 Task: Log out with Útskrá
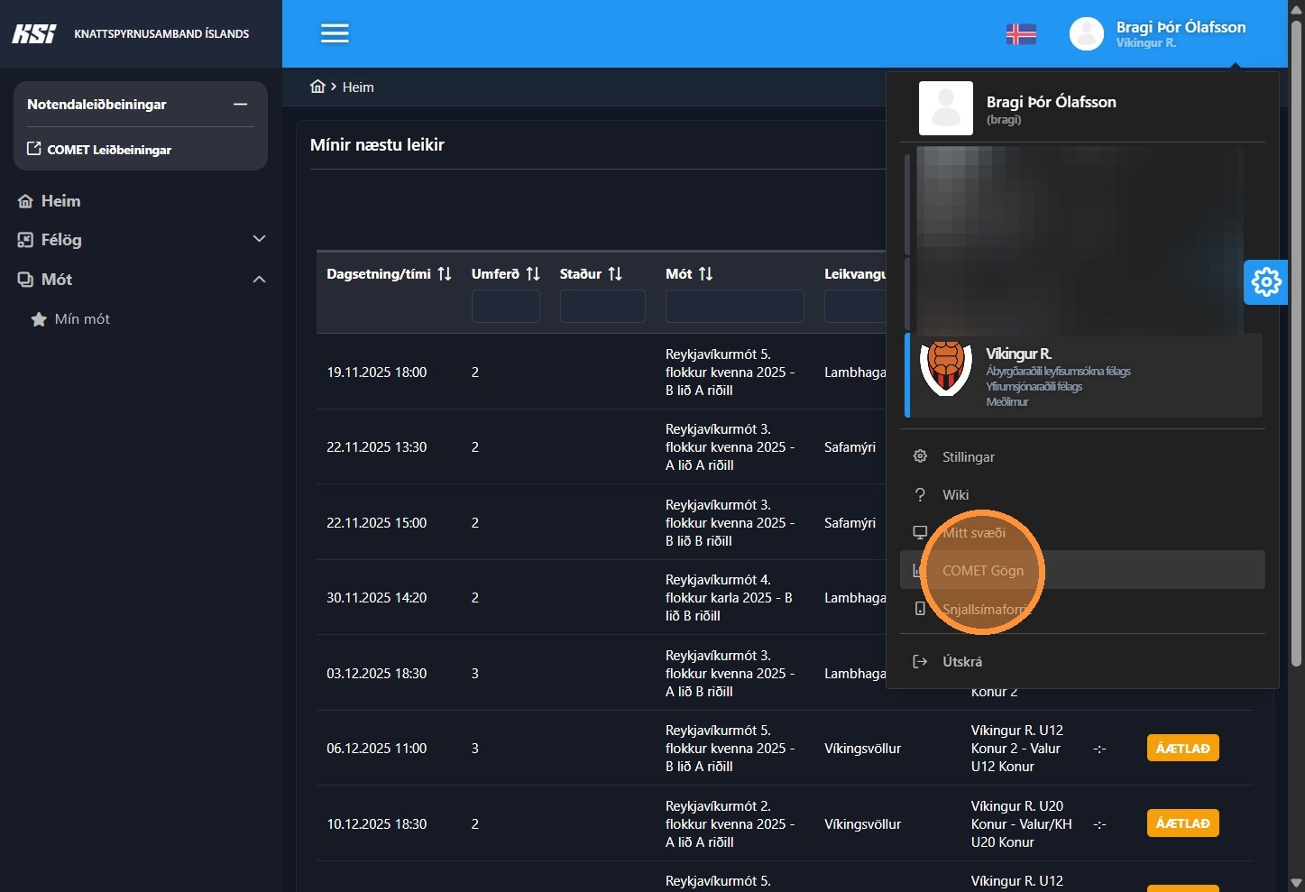[1082, 661]
